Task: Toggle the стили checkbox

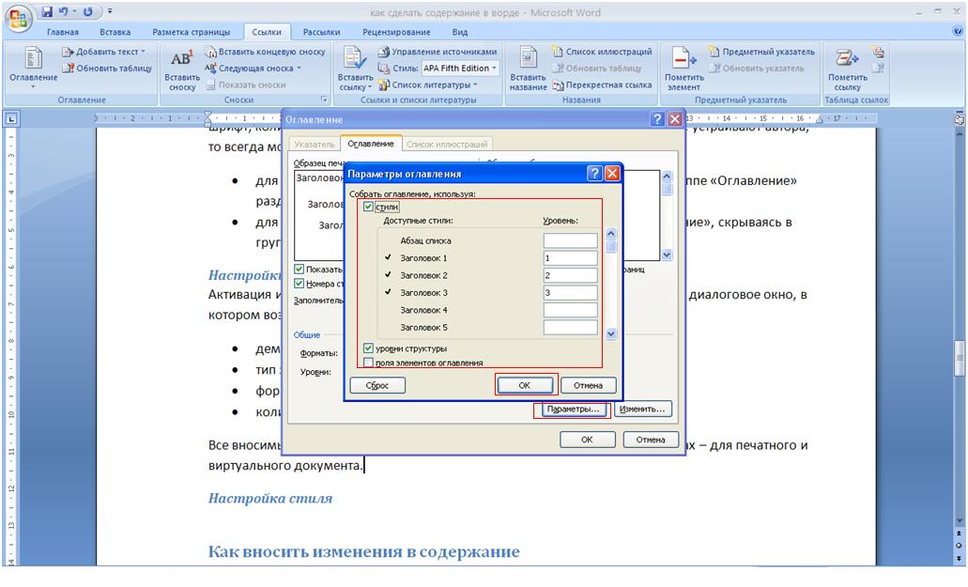Action: [369, 207]
